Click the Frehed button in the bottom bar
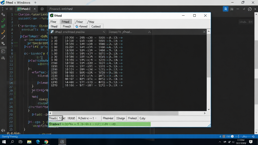 coord(132,118)
